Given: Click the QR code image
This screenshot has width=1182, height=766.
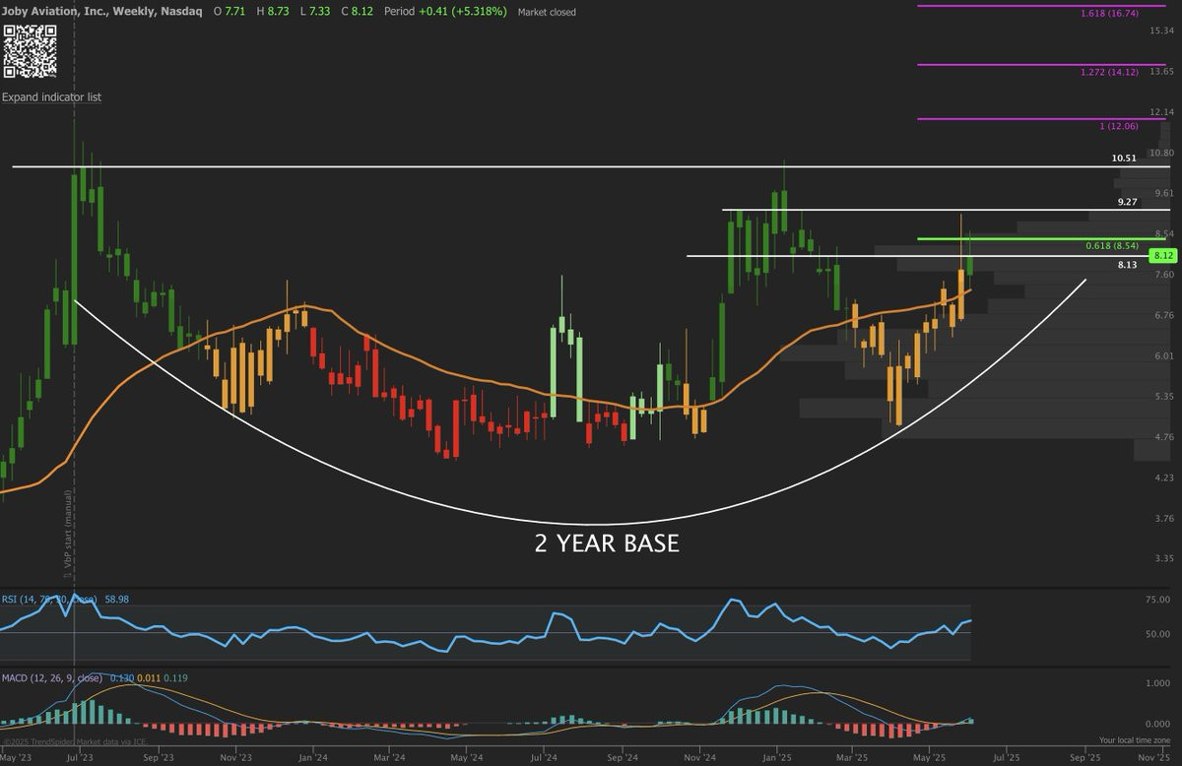Looking at the screenshot, I should click(28, 51).
